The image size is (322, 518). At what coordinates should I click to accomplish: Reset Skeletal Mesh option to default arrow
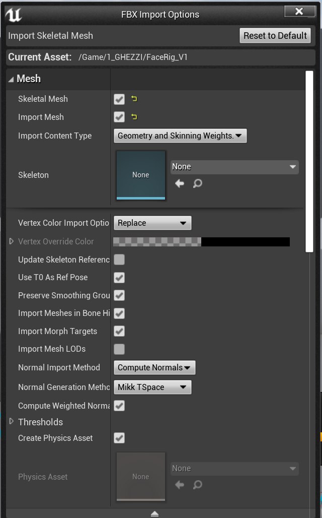(134, 98)
